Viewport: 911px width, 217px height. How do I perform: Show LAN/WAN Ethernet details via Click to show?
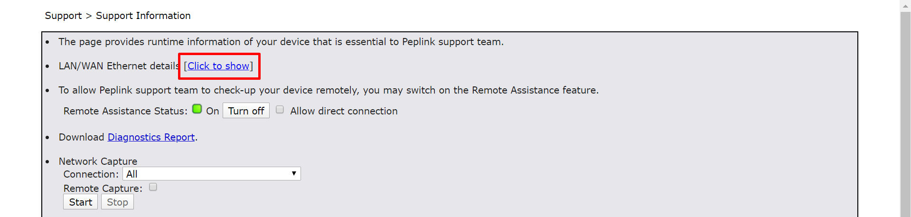(x=218, y=66)
